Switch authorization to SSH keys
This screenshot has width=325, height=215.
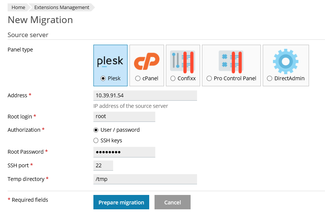[96, 140]
